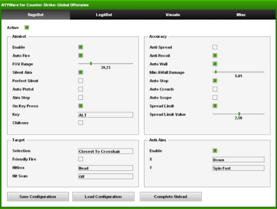The image size is (277, 209).
Task: Toggle Auto Fire checkbox
Action: click(81, 55)
